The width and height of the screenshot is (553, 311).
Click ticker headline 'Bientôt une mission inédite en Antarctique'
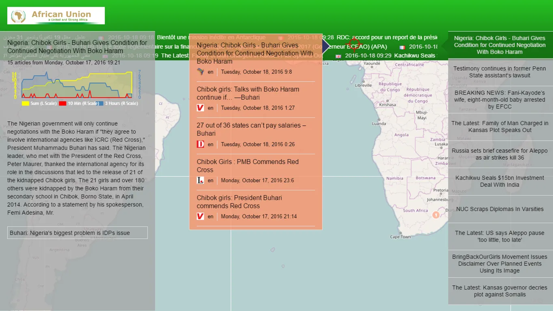(x=211, y=37)
